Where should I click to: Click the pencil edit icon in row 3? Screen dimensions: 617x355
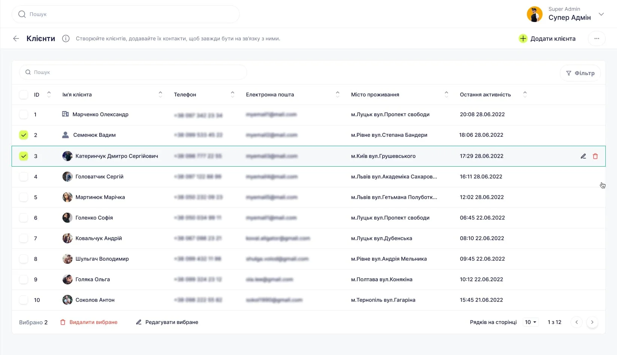coord(583,156)
